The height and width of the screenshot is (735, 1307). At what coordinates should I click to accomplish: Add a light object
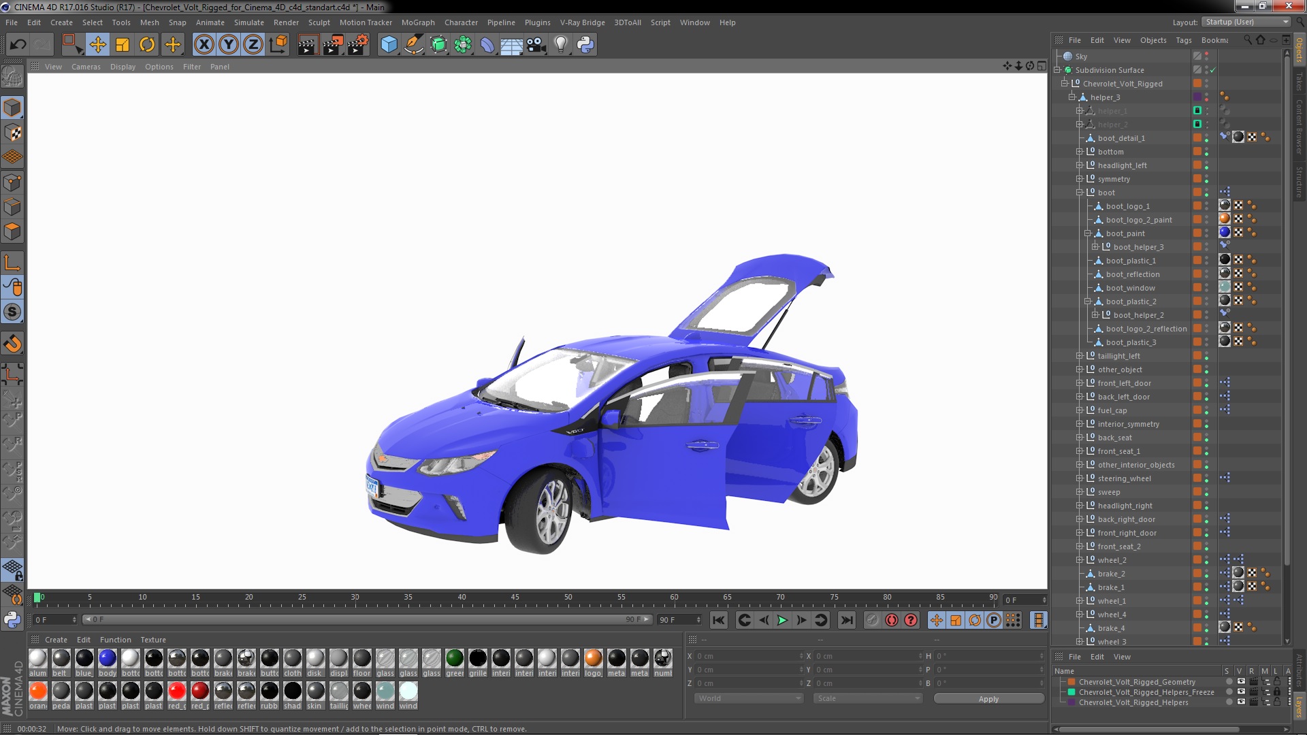pos(560,45)
